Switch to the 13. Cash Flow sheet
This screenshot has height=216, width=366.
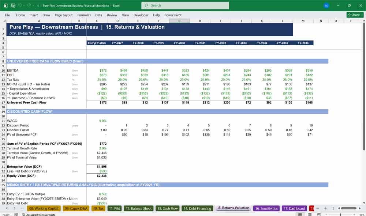[167, 209]
